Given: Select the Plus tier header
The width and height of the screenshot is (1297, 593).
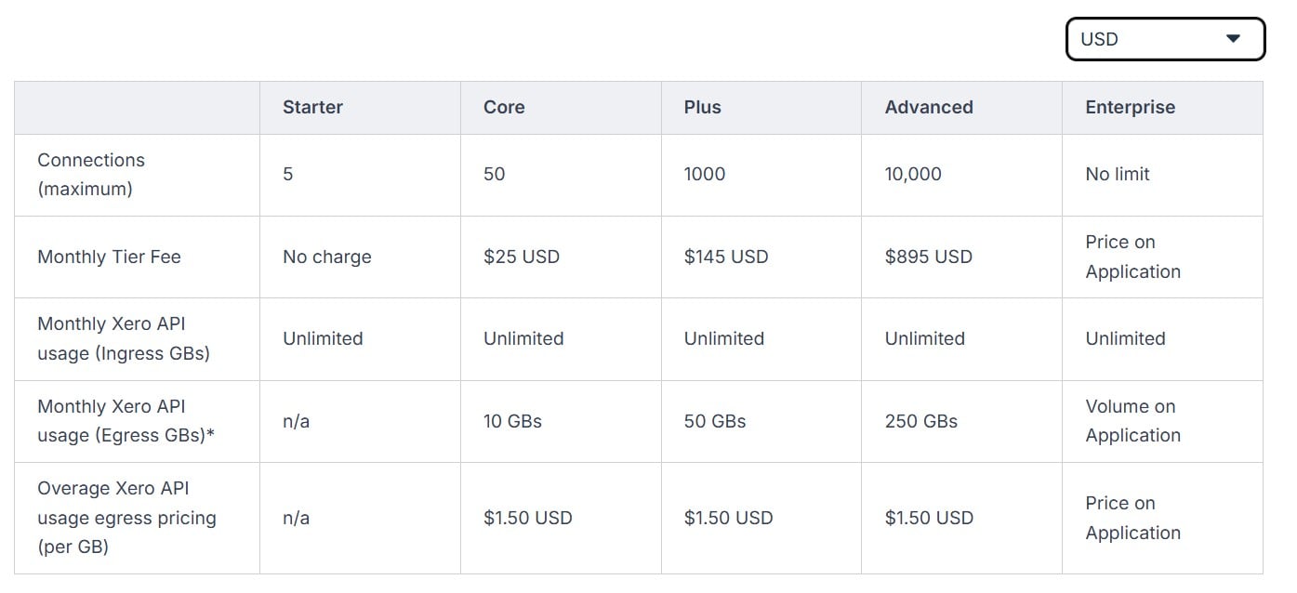Looking at the screenshot, I should pos(702,107).
